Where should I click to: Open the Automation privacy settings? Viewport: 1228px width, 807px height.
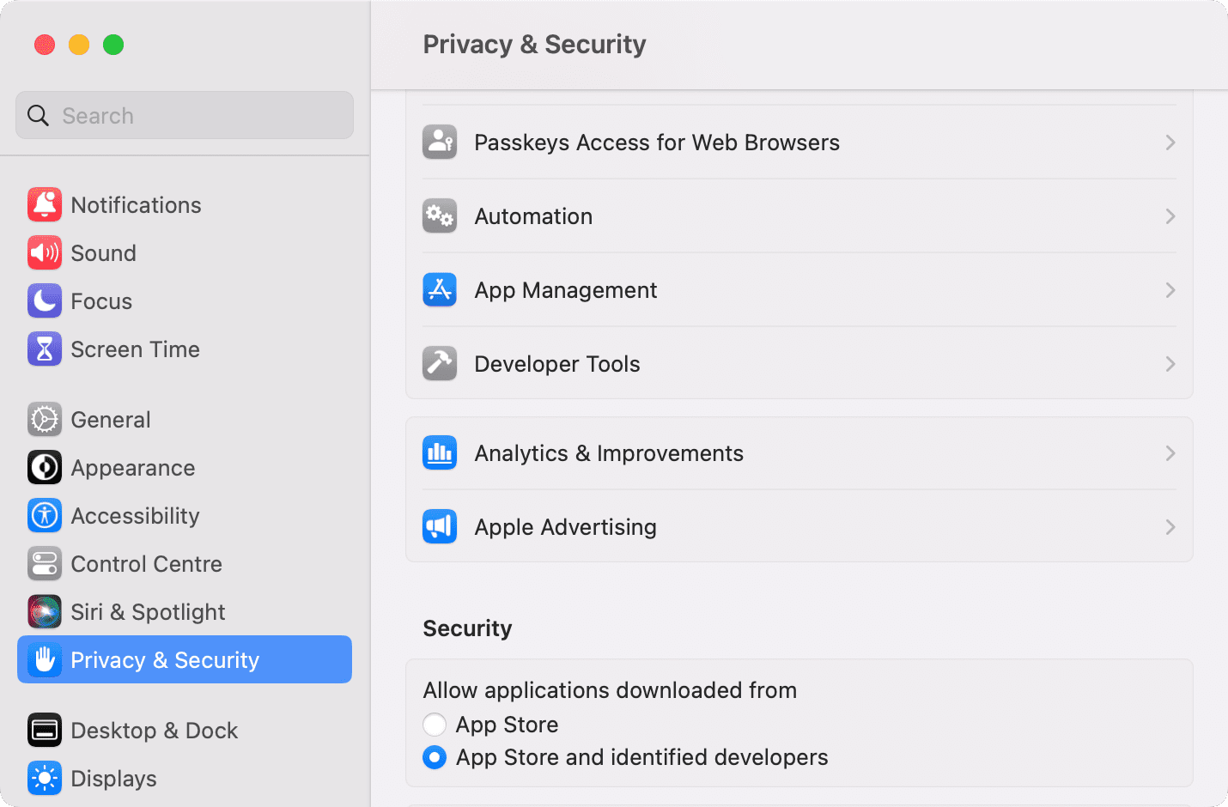[x=799, y=216]
